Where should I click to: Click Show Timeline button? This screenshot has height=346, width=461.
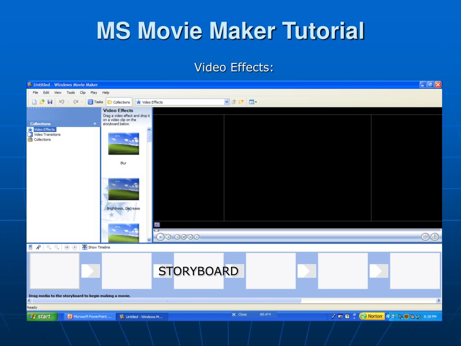96,247
